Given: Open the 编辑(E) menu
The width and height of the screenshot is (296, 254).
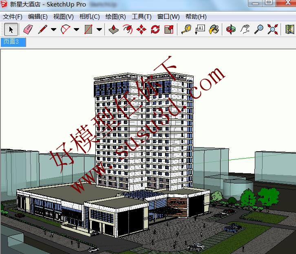Looking at the screenshot, I should point(38,17).
